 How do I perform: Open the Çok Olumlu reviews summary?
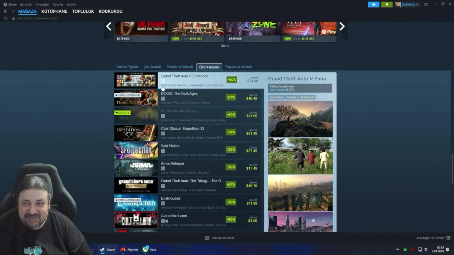282,90
